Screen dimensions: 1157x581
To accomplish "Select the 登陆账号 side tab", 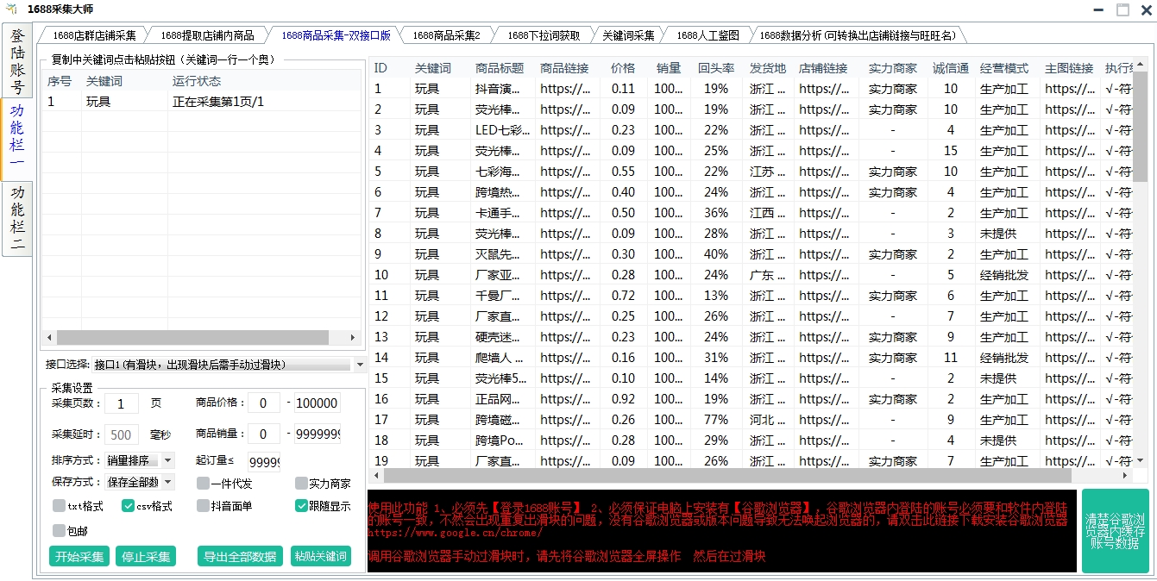I will click(x=17, y=60).
